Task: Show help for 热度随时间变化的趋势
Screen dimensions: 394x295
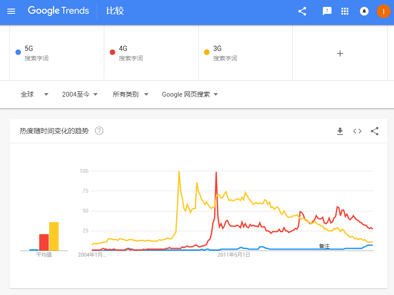Action: [99, 131]
